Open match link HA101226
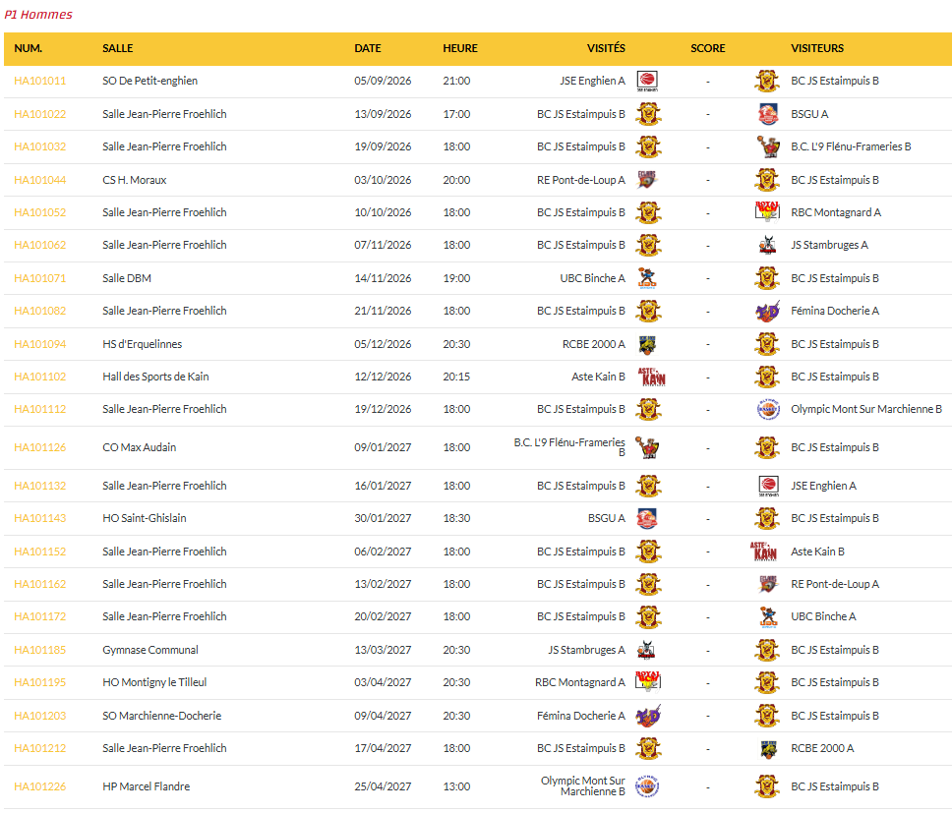Screen dimensions: 952x813 [x=40, y=786]
